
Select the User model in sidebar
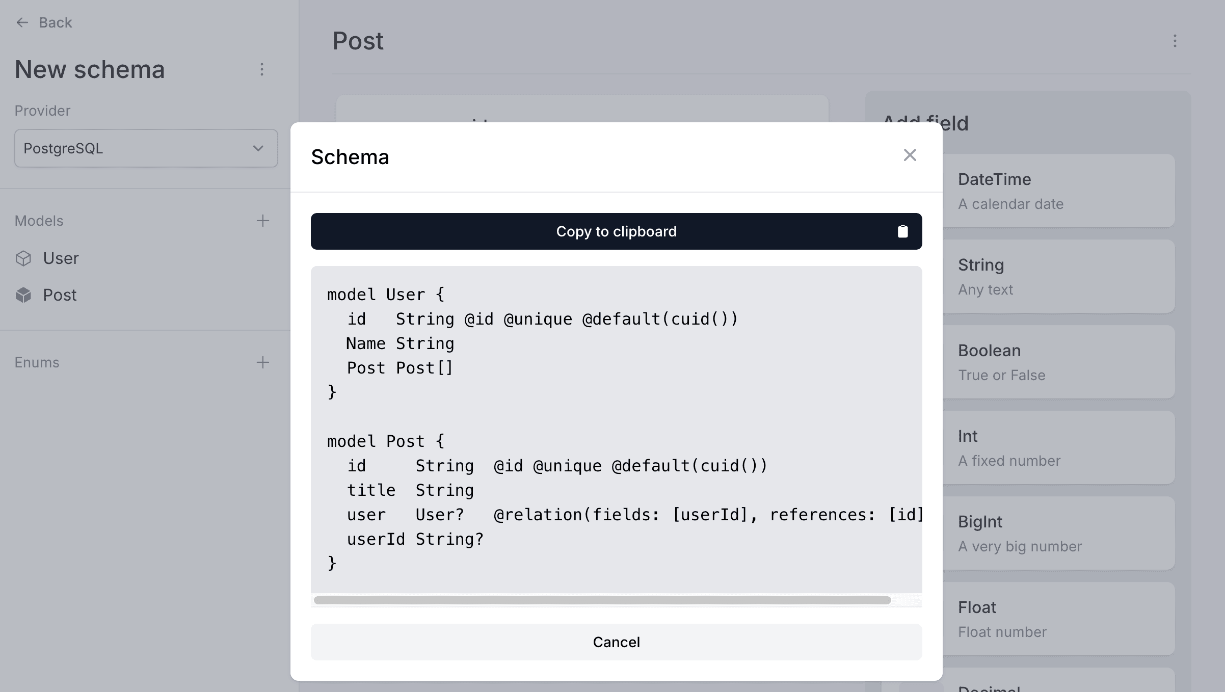tap(61, 258)
